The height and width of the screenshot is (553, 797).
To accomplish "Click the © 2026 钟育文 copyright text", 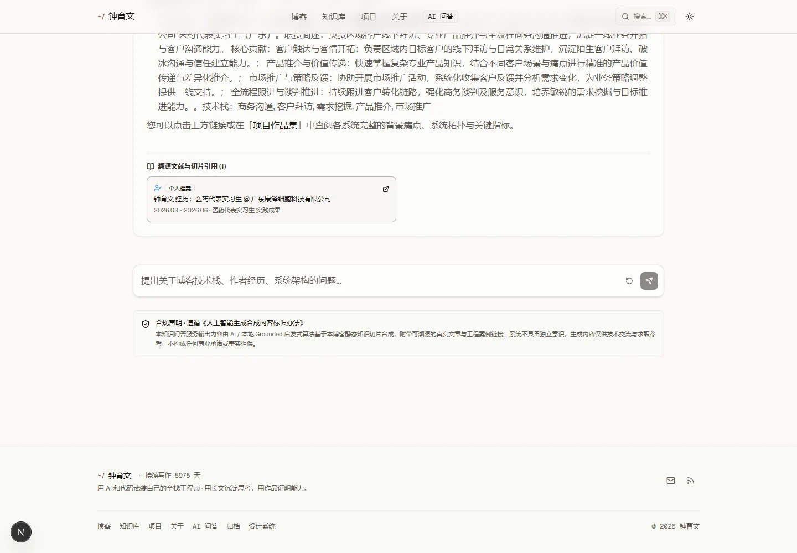I will coord(676,526).
